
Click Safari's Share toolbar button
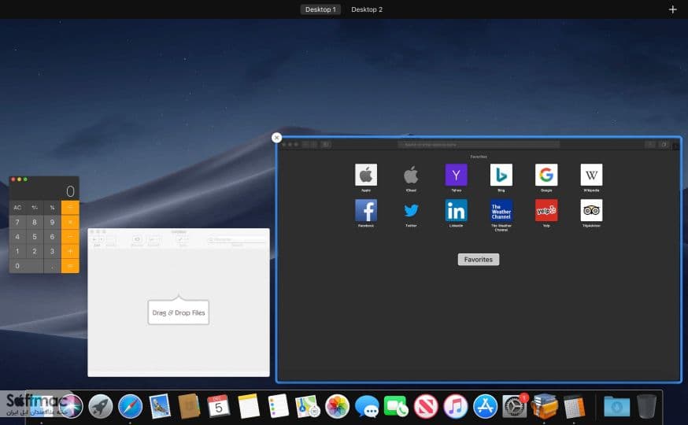point(650,144)
